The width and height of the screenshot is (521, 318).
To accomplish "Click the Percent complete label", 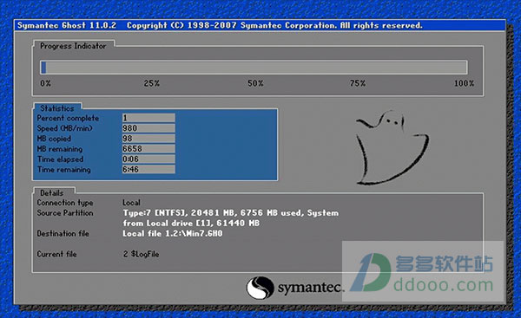I will [x=68, y=118].
